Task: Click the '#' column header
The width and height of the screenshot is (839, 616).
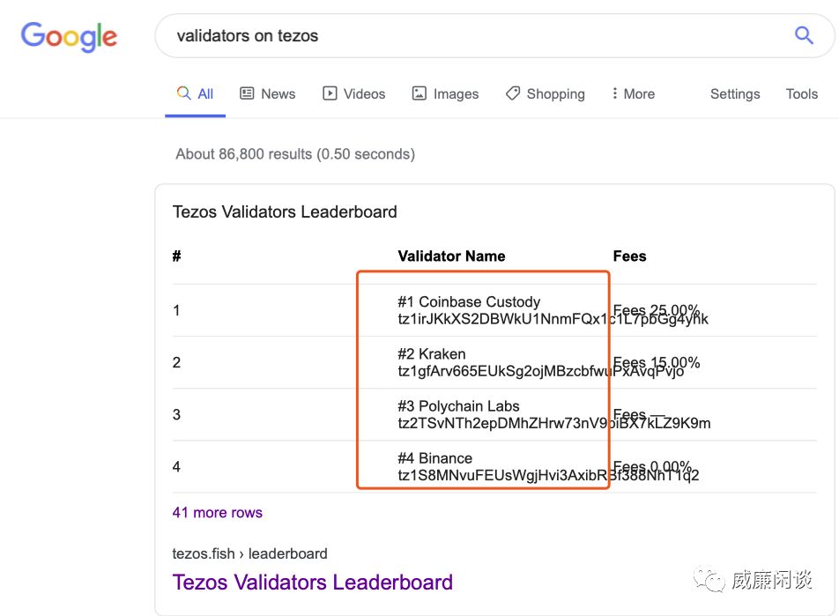Action: (176, 256)
